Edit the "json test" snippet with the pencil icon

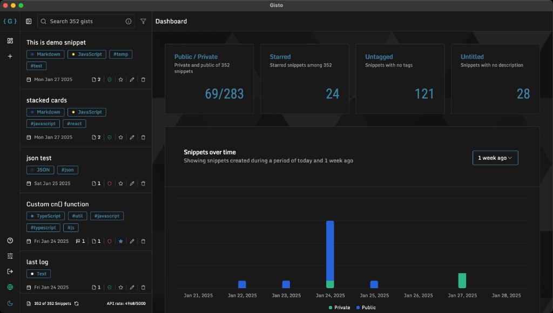[132, 183]
